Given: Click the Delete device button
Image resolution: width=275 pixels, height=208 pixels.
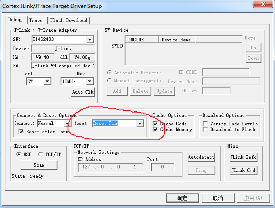Looking at the screenshot, I should (x=141, y=91).
